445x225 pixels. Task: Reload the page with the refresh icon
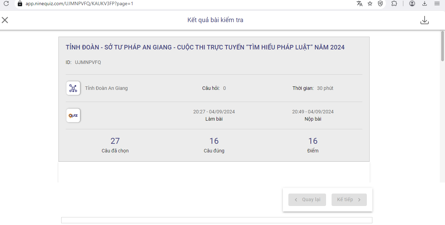pos(6,3)
